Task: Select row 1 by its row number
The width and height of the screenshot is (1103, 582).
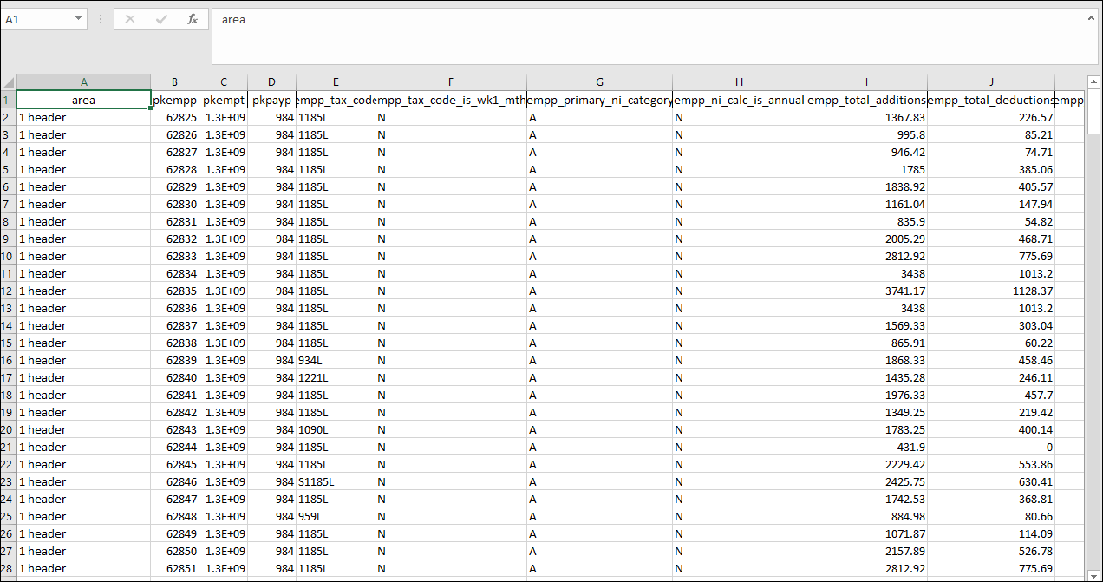Action: (9, 100)
